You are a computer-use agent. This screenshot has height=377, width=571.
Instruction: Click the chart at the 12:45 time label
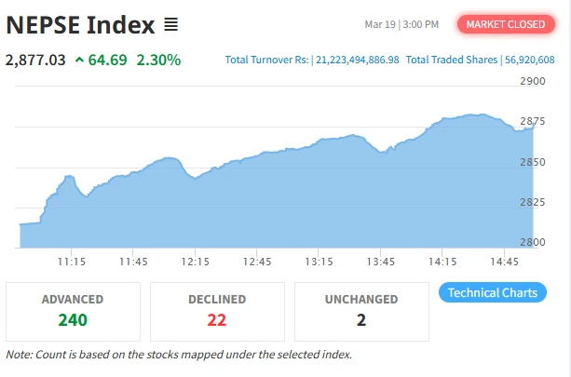(256, 262)
